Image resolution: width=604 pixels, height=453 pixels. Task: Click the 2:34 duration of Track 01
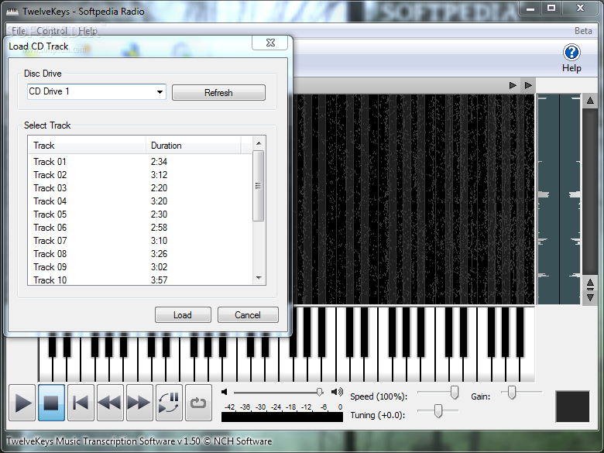pos(159,161)
